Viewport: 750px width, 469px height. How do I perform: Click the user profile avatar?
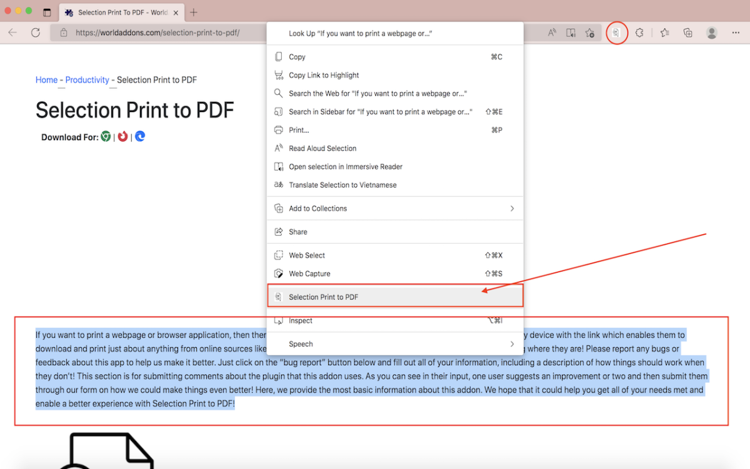click(x=711, y=33)
